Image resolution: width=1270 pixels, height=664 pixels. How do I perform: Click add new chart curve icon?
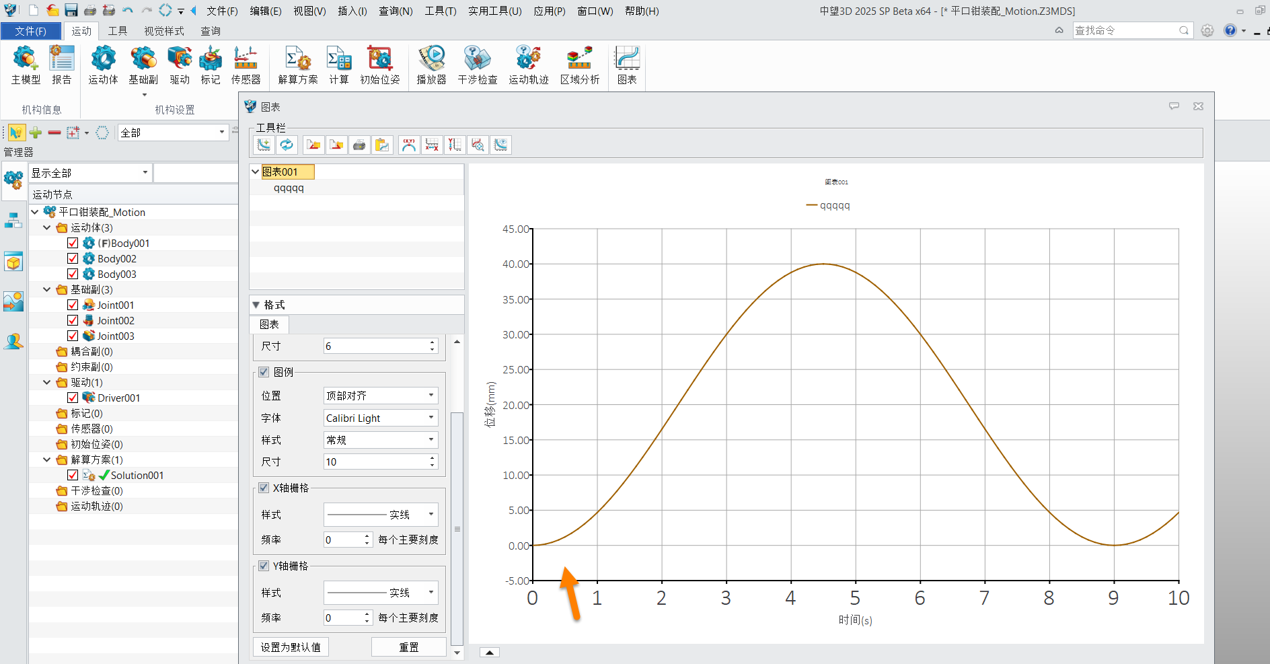click(264, 145)
